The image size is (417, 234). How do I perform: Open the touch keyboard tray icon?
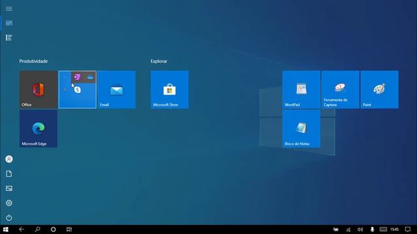coord(383,229)
